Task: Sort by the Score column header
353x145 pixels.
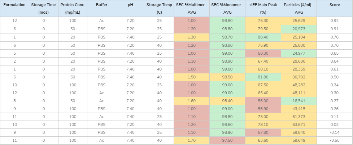Action: 335,9
